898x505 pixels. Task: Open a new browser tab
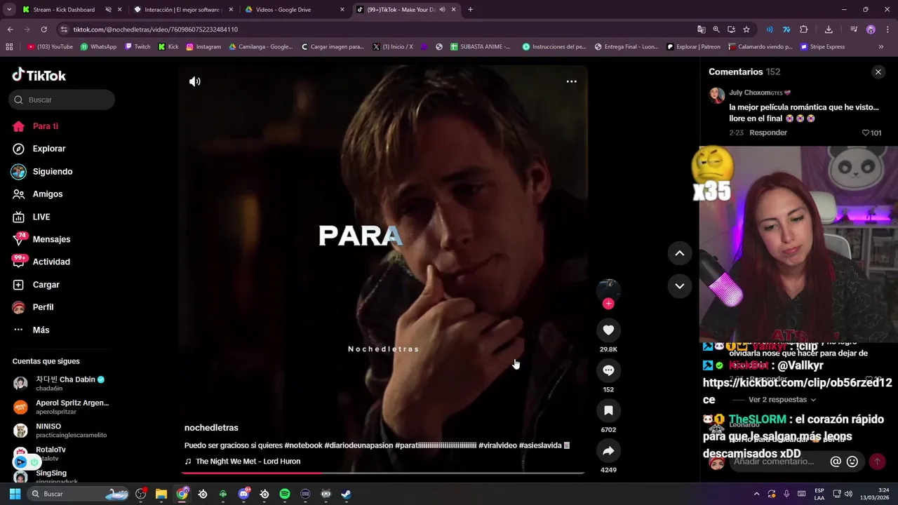coord(470,10)
